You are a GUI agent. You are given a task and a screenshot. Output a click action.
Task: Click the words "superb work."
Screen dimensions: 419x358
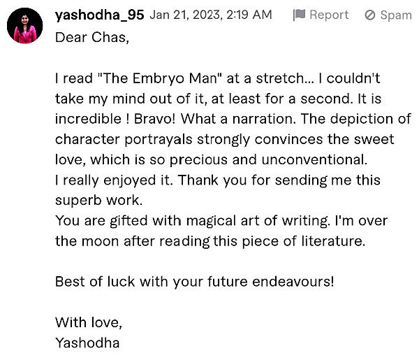pyautogui.click(x=99, y=200)
